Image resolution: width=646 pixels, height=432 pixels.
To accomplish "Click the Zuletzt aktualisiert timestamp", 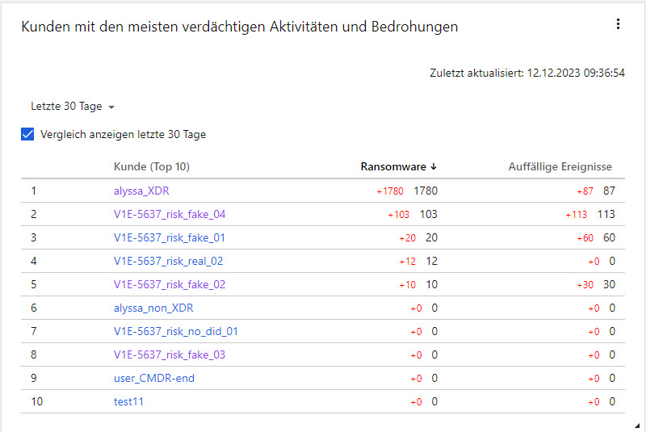I will coord(527,73).
